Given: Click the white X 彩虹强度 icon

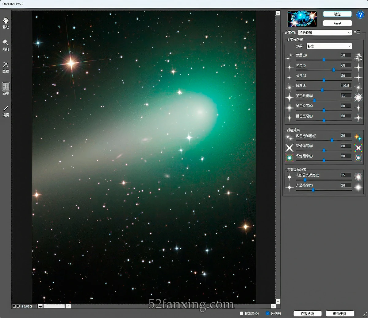Looking at the screenshot, I should 289,148.
